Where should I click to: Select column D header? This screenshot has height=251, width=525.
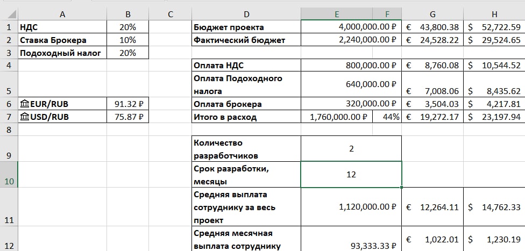coord(246,14)
